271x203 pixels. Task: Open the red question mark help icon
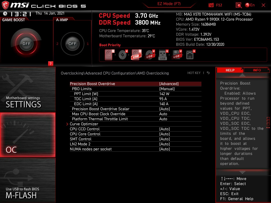[51, 63]
